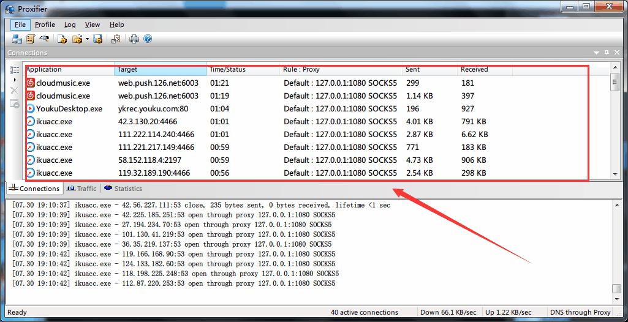This screenshot has height=322, width=628.
Task: Sort by the Target column header
Action: point(161,69)
